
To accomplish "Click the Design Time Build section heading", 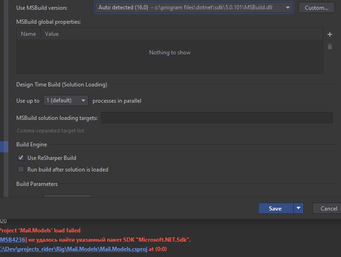I will (x=62, y=85).
